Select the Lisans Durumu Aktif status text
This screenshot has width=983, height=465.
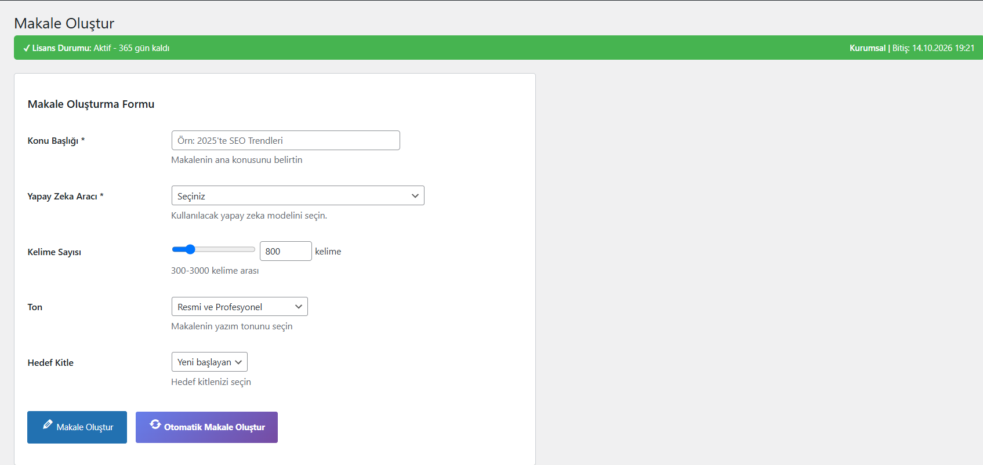pos(101,48)
